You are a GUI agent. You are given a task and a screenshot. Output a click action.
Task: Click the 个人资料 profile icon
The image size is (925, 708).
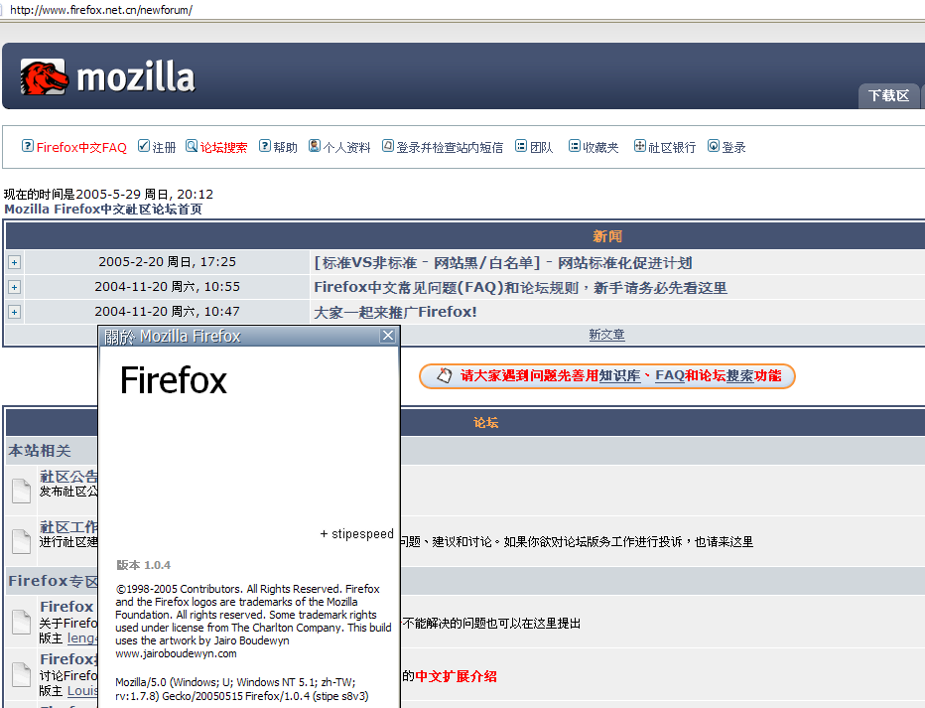click(315, 146)
